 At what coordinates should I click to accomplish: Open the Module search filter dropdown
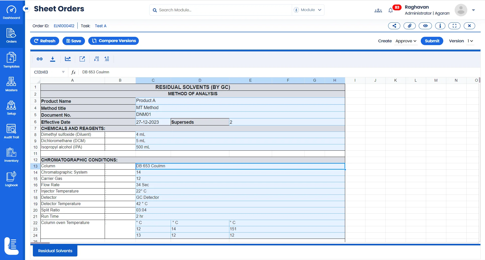pyautogui.click(x=308, y=10)
